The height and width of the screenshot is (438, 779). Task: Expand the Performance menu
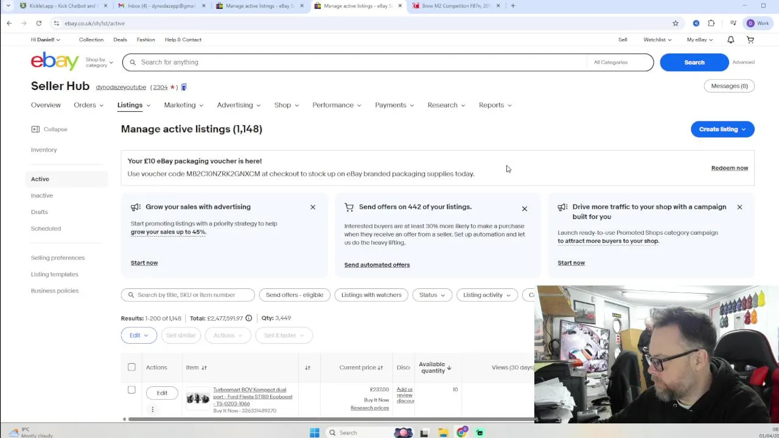point(337,105)
